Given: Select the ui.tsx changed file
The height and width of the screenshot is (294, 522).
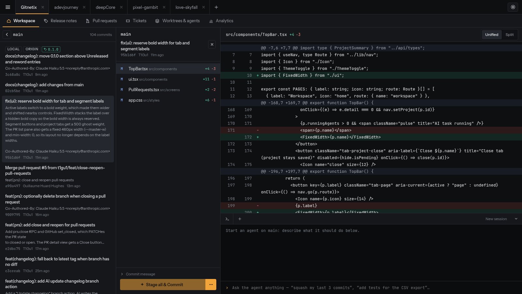Looking at the screenshot, I should coord(168,79).
